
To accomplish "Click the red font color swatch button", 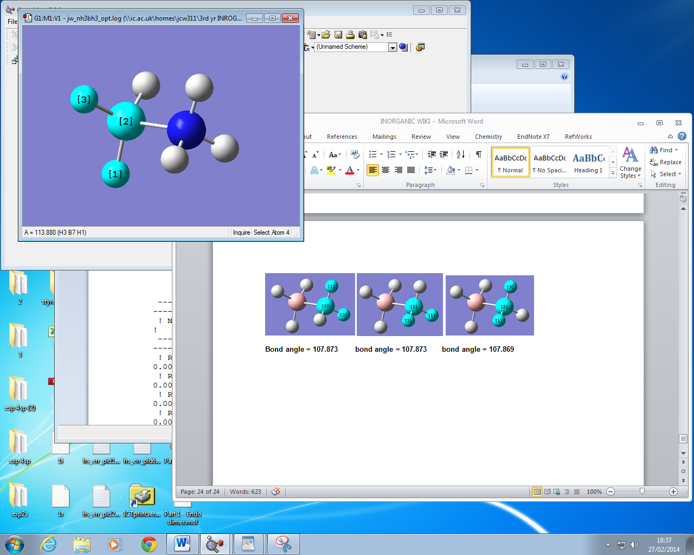I will pos(350,170).
